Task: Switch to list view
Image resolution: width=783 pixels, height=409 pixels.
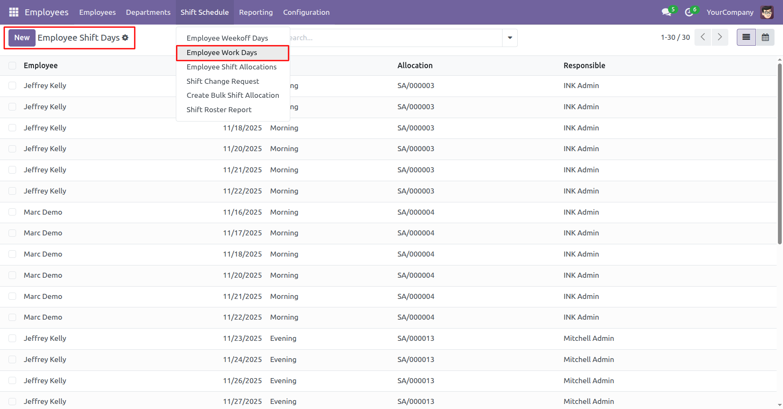Action: (746, 37)
